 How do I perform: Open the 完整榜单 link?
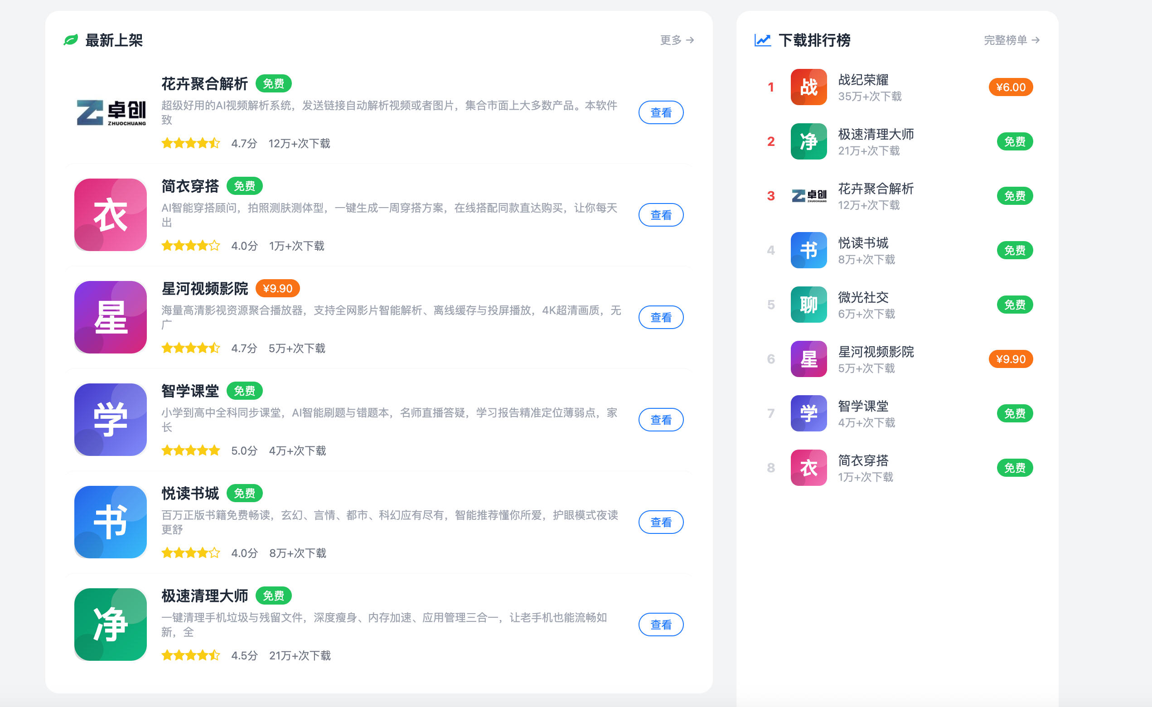click(1012, 40)
